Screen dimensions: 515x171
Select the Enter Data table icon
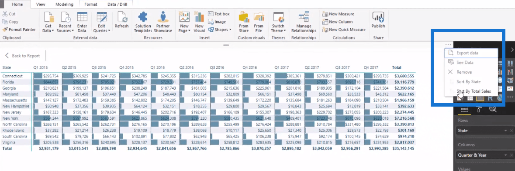82,17
